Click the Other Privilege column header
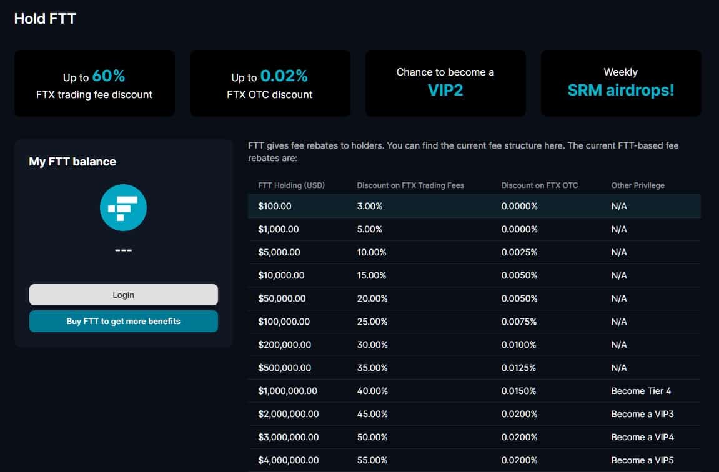 (x=638, y=185)
